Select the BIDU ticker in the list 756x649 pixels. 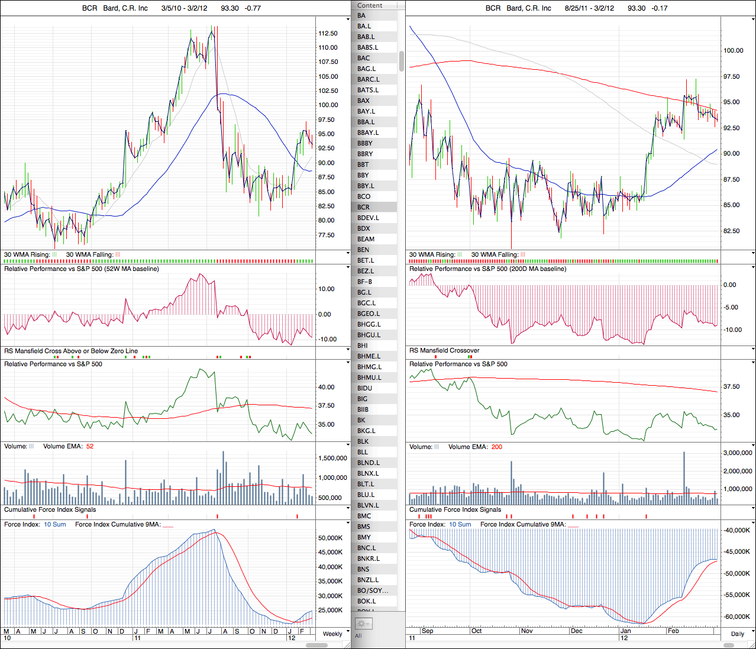click(365, 388)
